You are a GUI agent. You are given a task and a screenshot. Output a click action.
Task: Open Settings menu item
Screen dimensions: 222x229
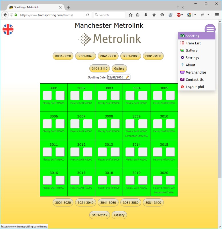click(197, 58)
